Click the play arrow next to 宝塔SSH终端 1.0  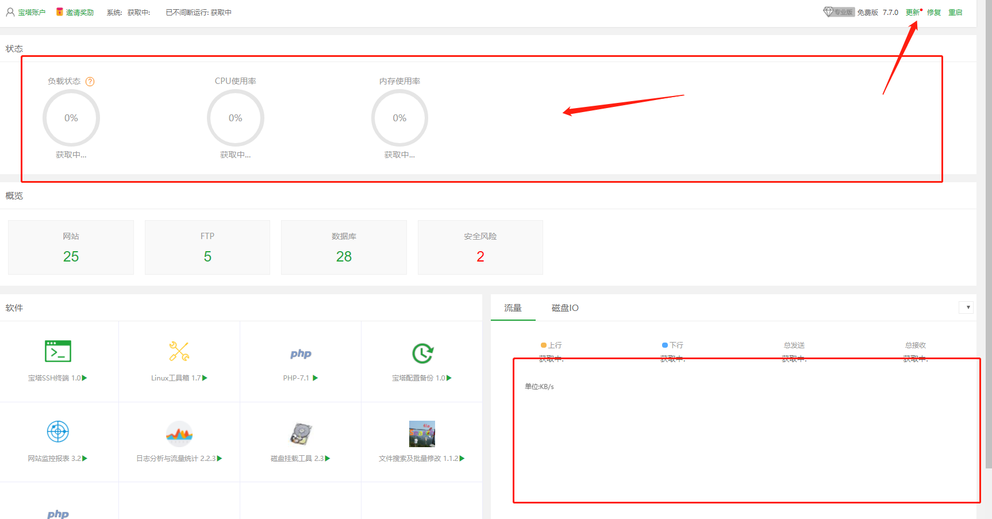point(84,378)
